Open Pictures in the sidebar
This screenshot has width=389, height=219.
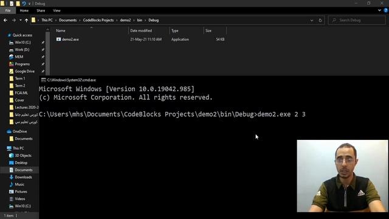click(21, 192)
